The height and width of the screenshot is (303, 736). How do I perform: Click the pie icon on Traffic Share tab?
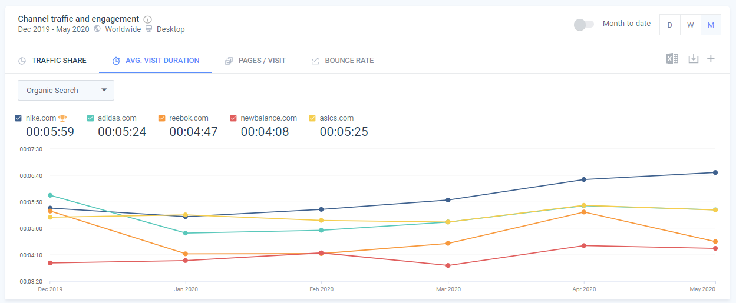point(22,61)
